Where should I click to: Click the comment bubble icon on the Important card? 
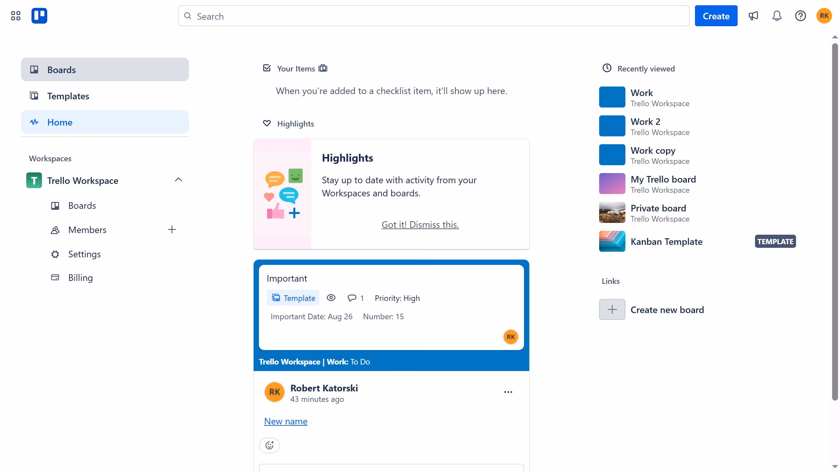352,298
